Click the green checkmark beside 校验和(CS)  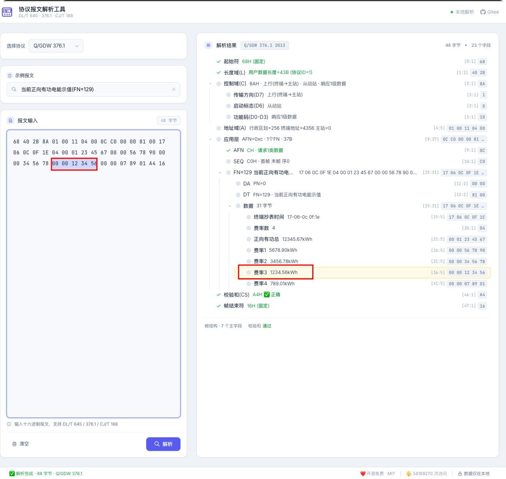[x=219, y=295]
